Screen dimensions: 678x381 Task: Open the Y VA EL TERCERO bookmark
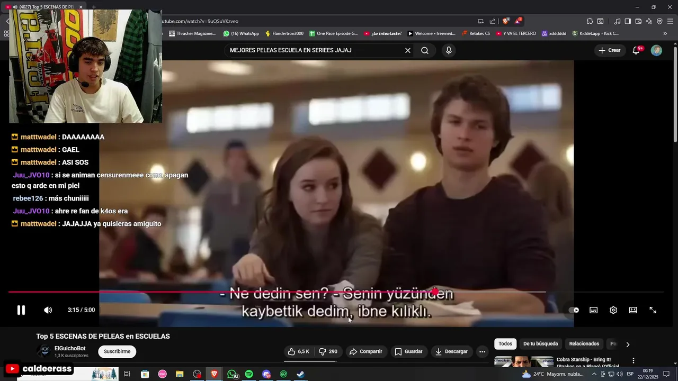(516, 33)
